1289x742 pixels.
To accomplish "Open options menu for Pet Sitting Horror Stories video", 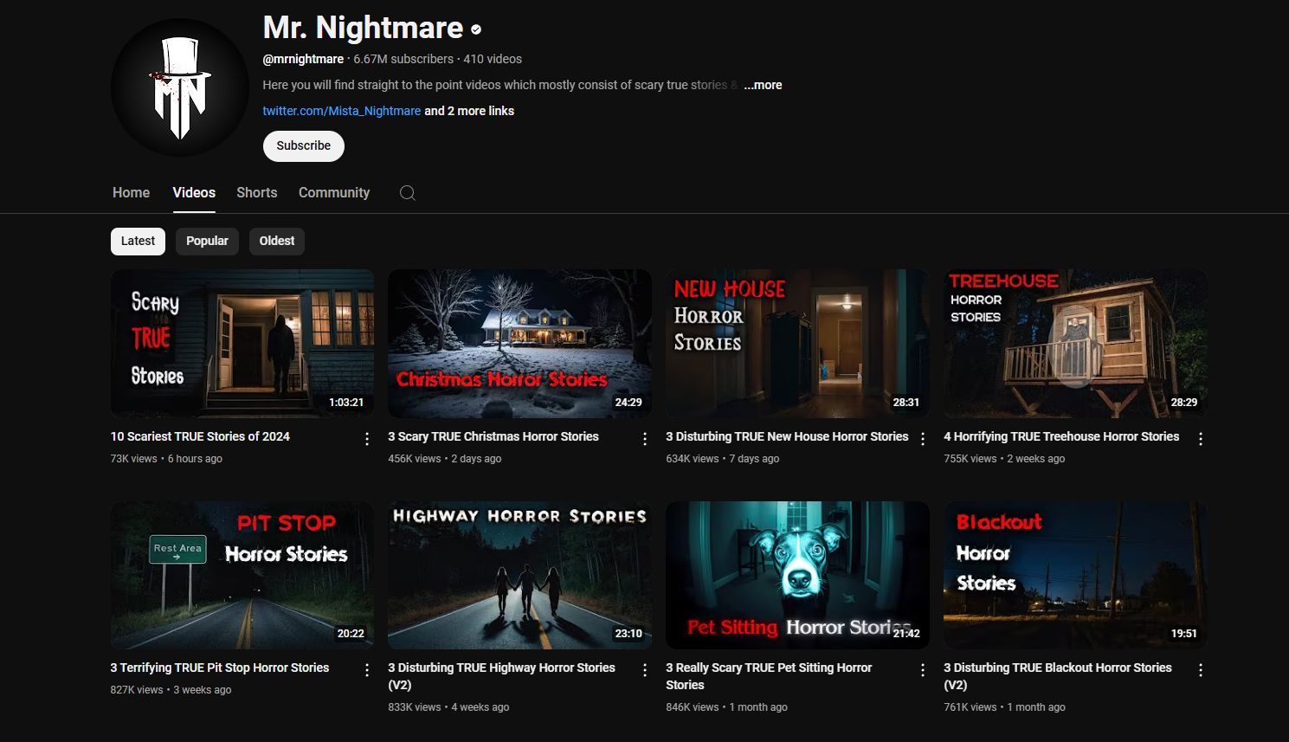I will tap(923, 670).
